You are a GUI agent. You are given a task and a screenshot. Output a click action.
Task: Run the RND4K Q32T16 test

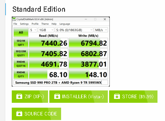click(21, 64)
